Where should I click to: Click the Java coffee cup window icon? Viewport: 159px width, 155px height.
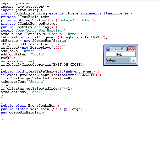point(108,49)
